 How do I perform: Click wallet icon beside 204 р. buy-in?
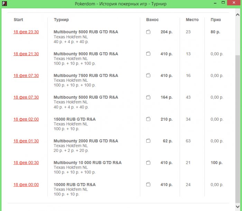coord(148,32)
